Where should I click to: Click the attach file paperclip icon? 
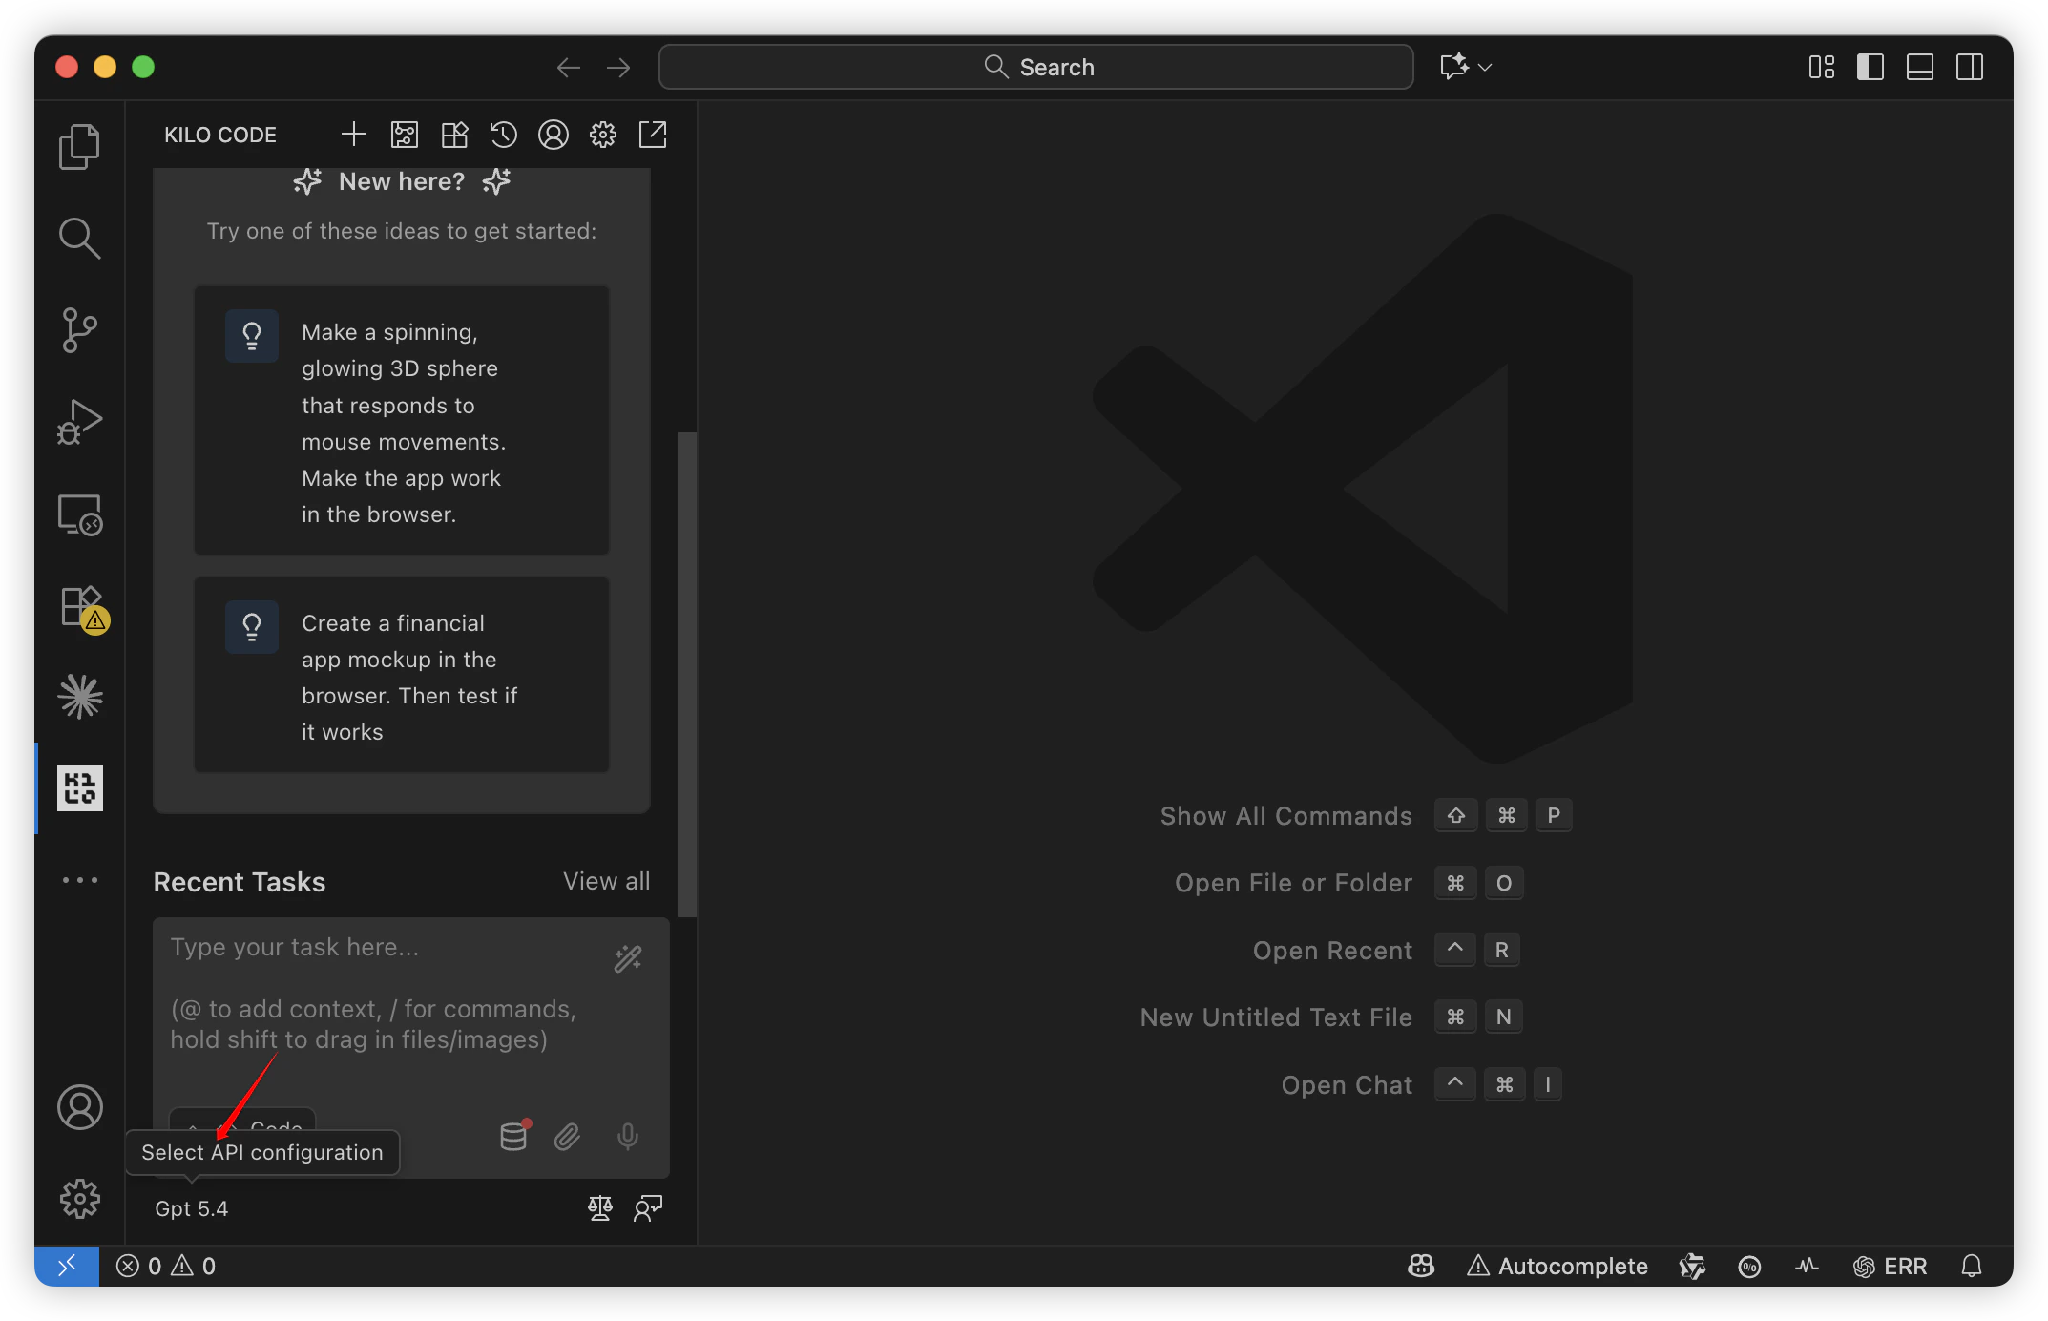(x=568, y=1136)
